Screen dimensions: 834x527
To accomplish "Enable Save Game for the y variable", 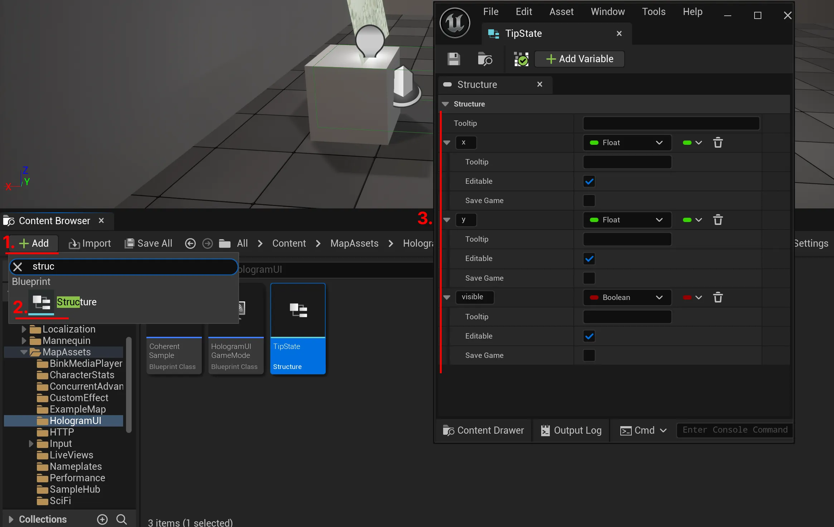I will (589, 278).
